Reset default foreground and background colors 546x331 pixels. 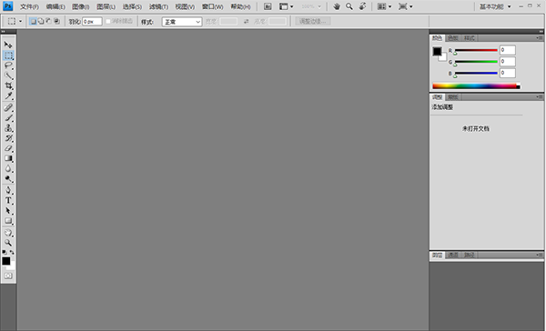5,252
